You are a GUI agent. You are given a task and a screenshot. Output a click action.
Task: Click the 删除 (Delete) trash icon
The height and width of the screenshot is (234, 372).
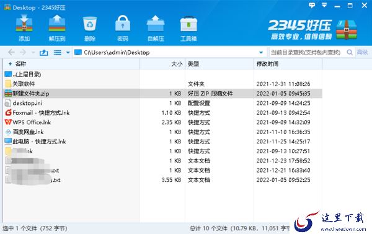point(90,28)
